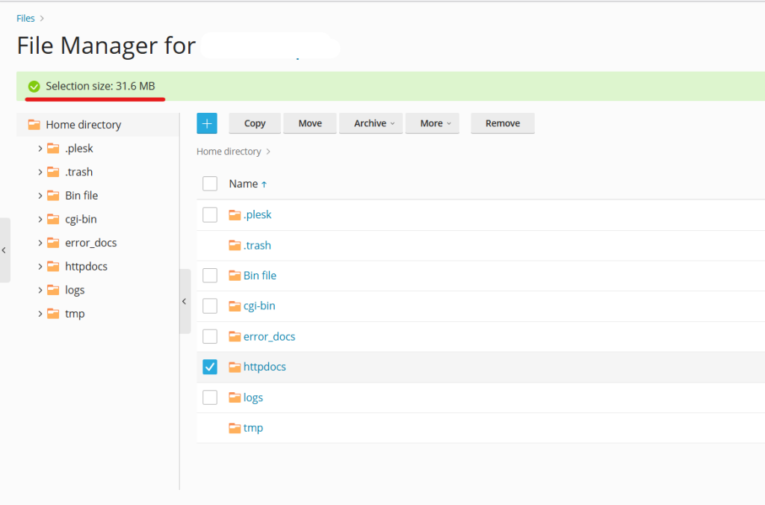Click the Bin file folder icon in file list

235,276
